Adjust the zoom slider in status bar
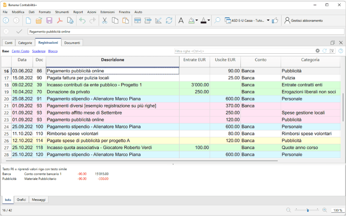Viewport: 346px width, 217px height. [308, 210]
